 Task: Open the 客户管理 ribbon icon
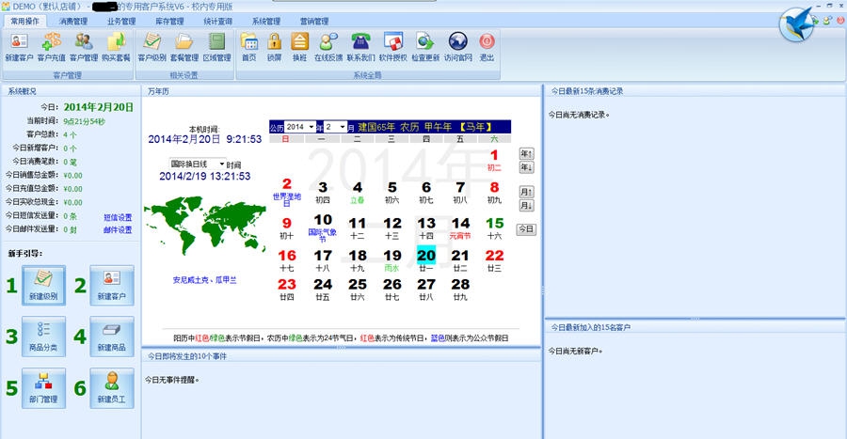84,47
